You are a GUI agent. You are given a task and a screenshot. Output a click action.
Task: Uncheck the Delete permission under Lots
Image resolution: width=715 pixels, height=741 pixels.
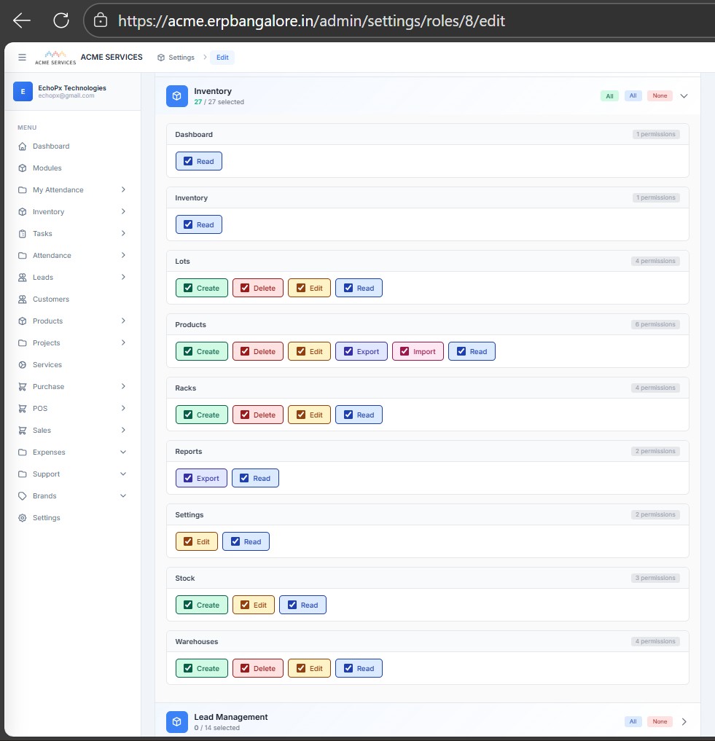(x=245, y=288)
